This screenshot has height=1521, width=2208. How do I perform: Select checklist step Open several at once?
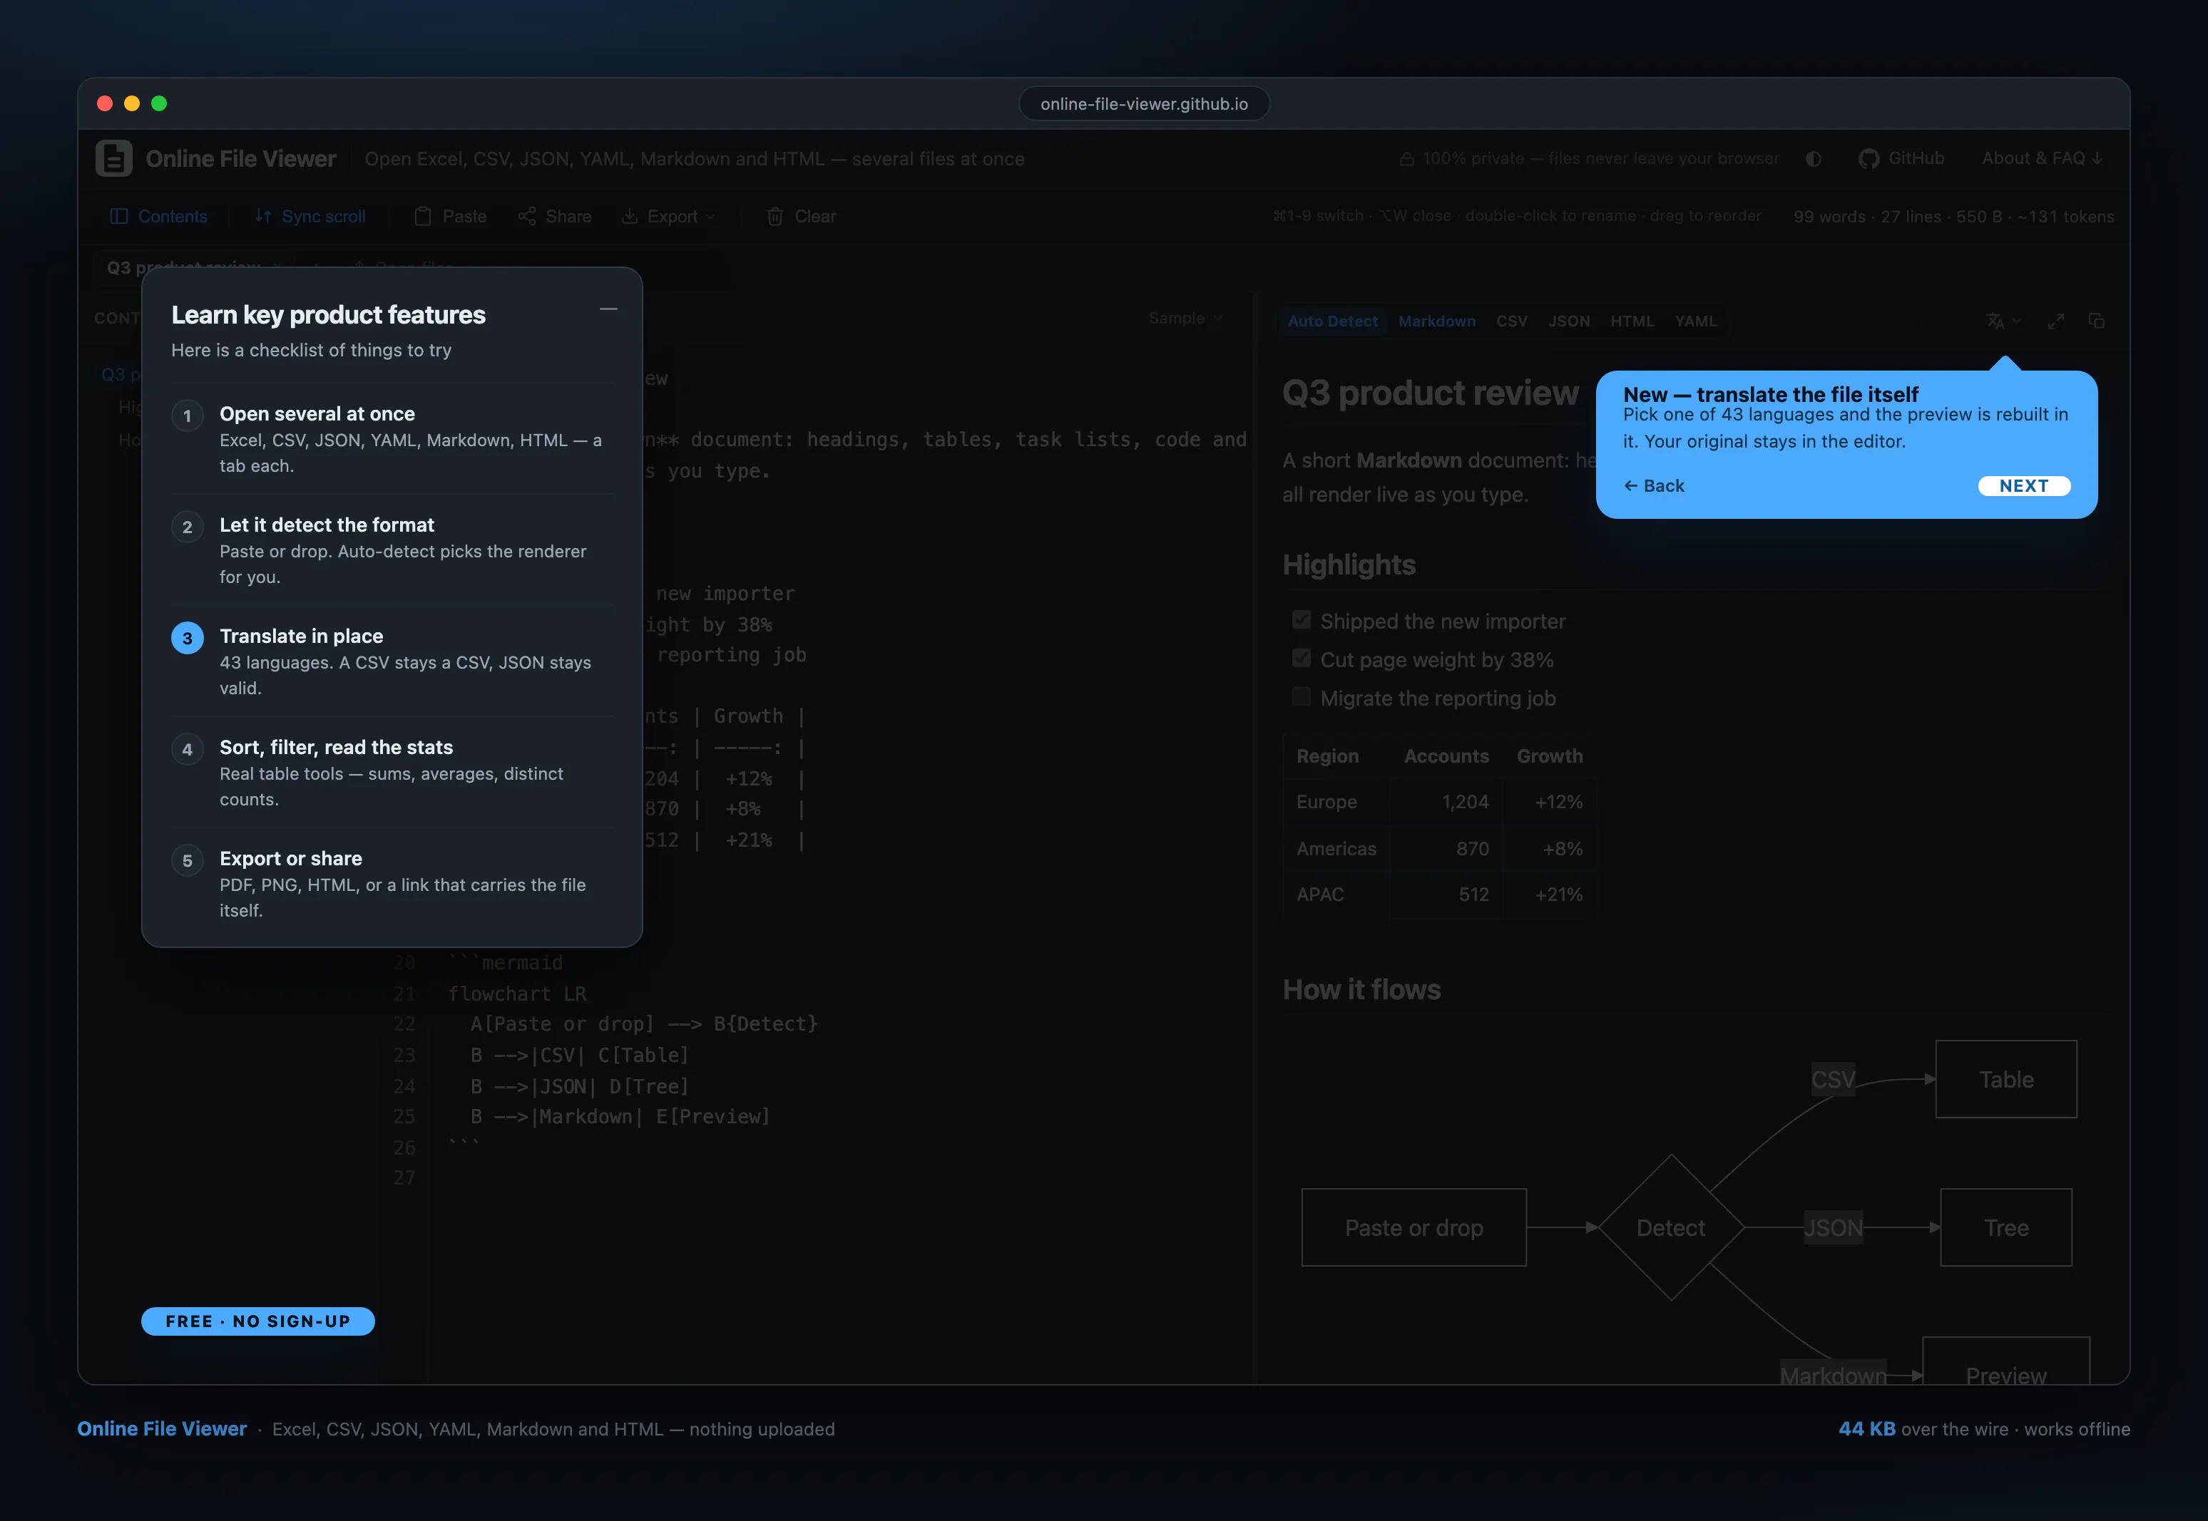pos(392,438)
